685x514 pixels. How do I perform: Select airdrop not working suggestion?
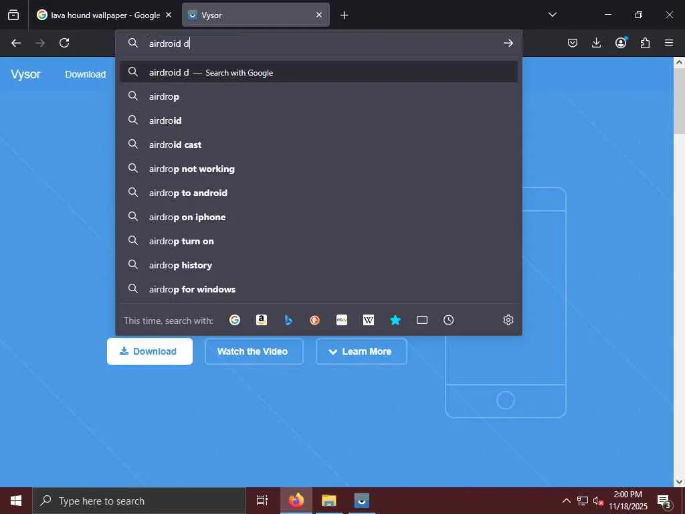(318, 168)
